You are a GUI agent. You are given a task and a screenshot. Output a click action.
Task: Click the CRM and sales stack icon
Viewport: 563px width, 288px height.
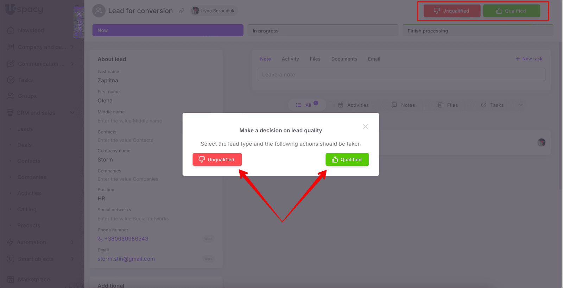pos(10,113)
